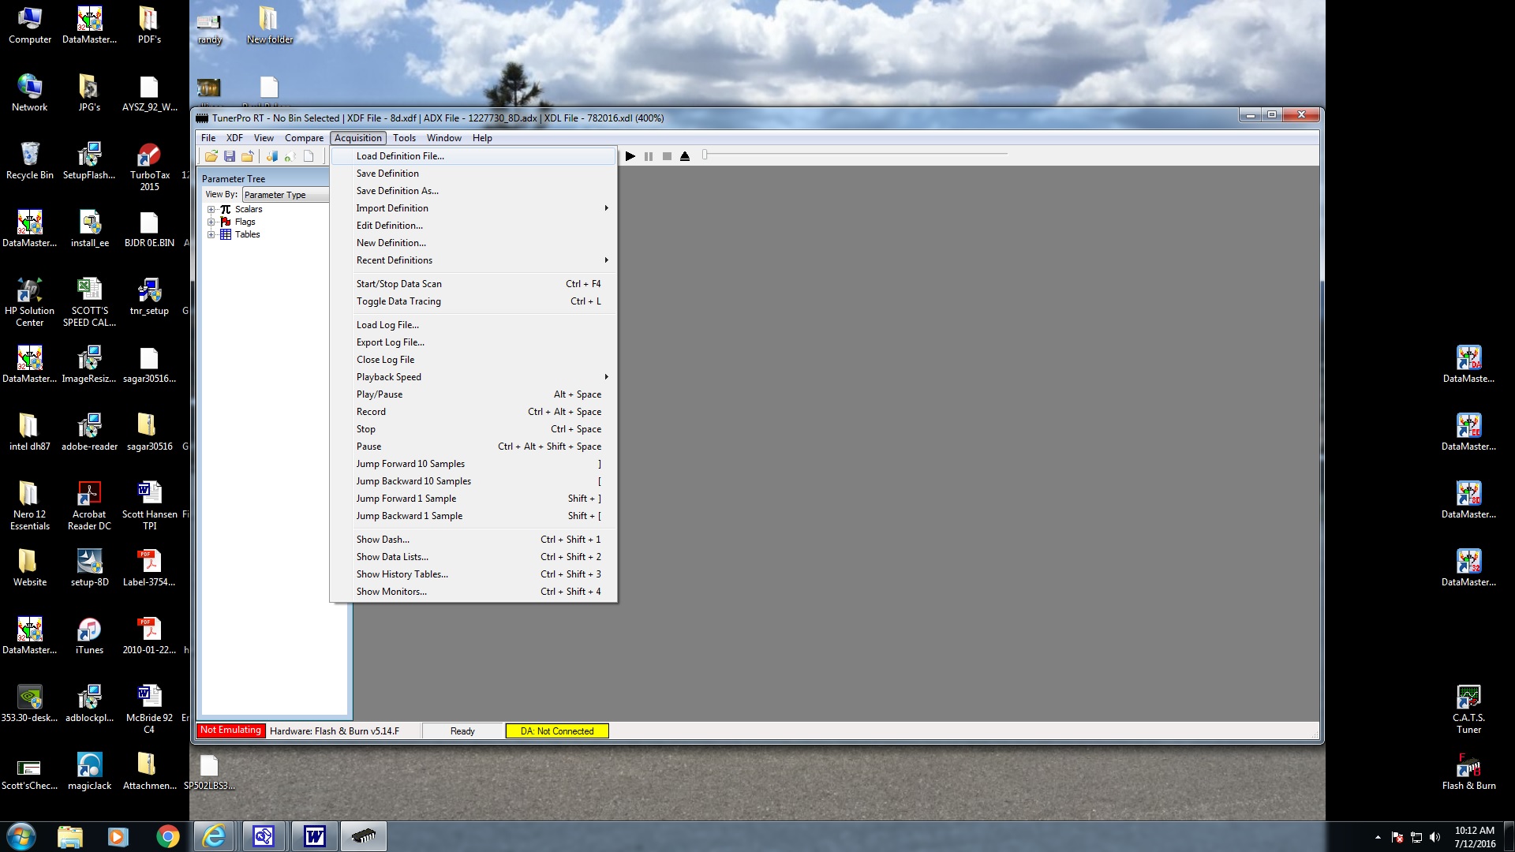Open Import Definition submenu

coord(473,208)
